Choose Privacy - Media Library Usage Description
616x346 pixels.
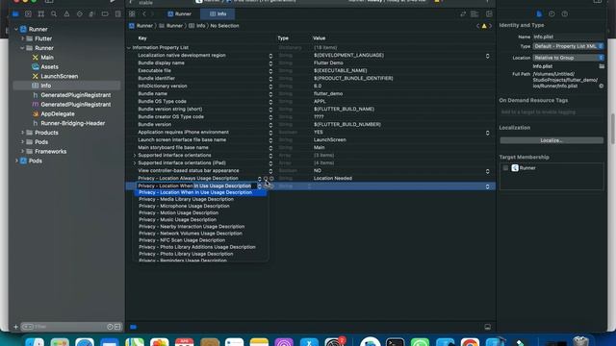tap(186, 199)
